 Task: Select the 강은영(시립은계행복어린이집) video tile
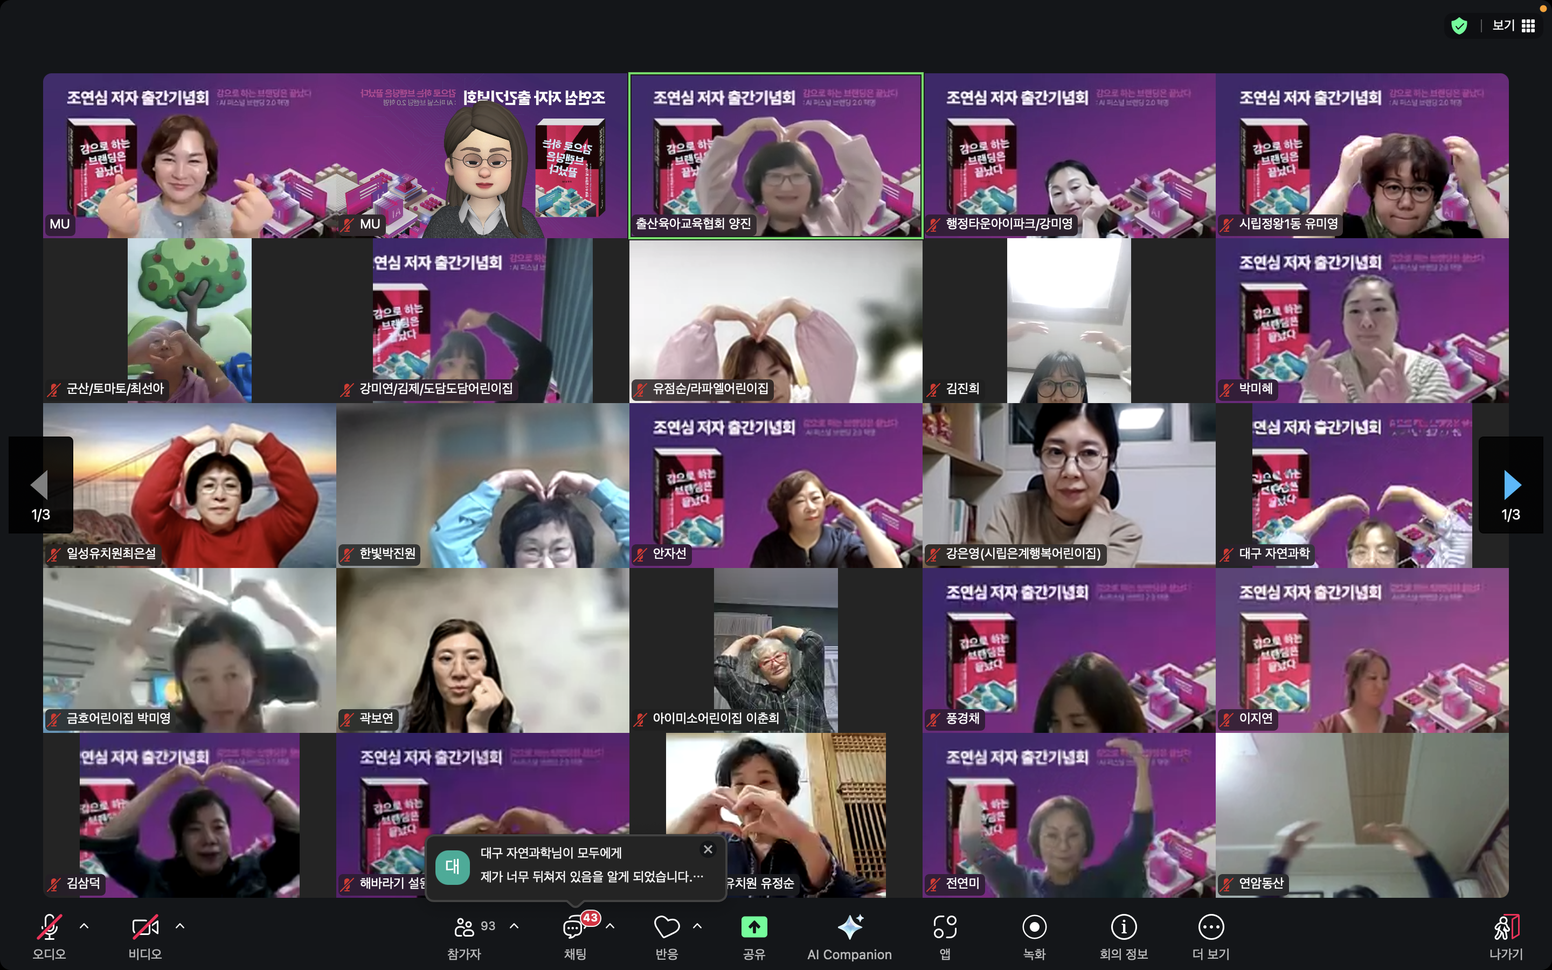pos(1069,485)
